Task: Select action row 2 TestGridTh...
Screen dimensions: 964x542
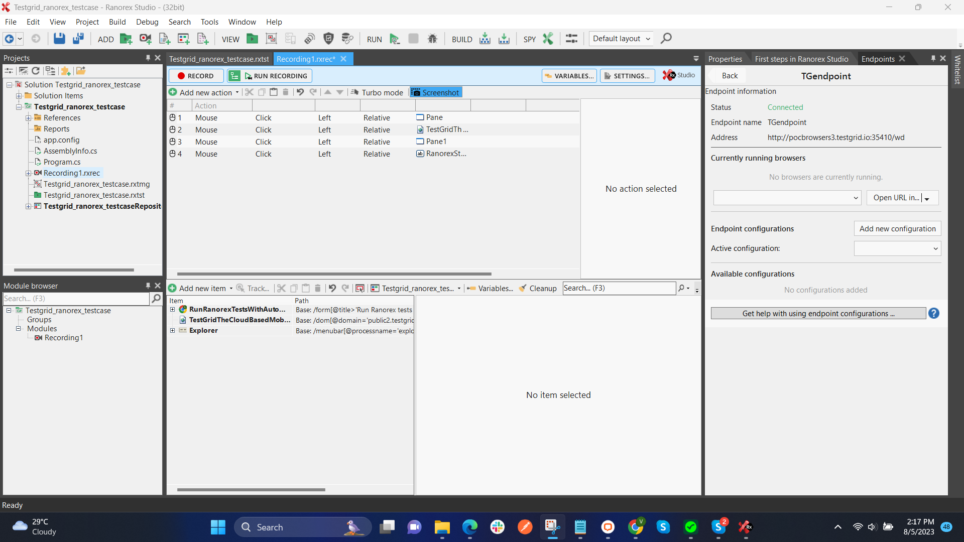Action: coord(373,130)
